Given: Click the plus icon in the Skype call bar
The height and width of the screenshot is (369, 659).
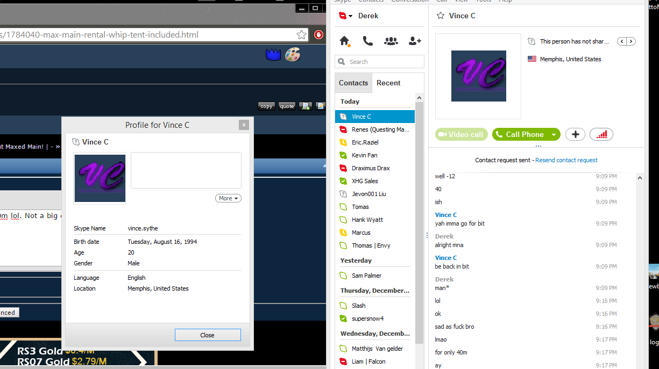Looking at the screenshot, I should (575, 134).
